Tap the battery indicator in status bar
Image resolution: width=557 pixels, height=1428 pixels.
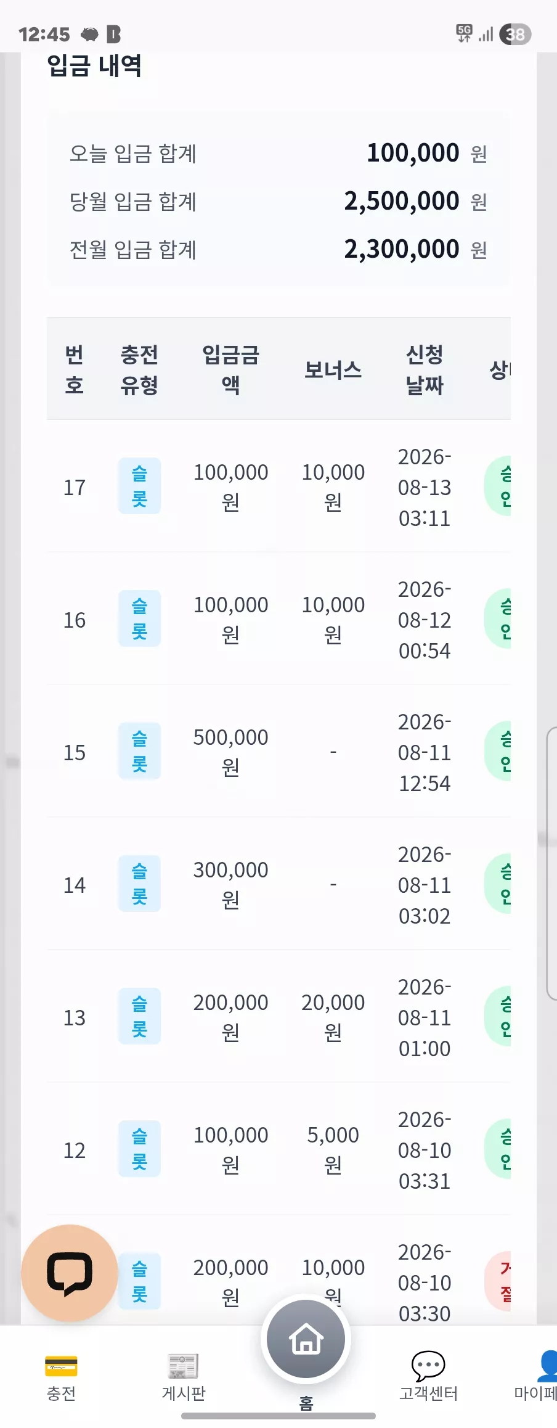click(x=515, y=34)
